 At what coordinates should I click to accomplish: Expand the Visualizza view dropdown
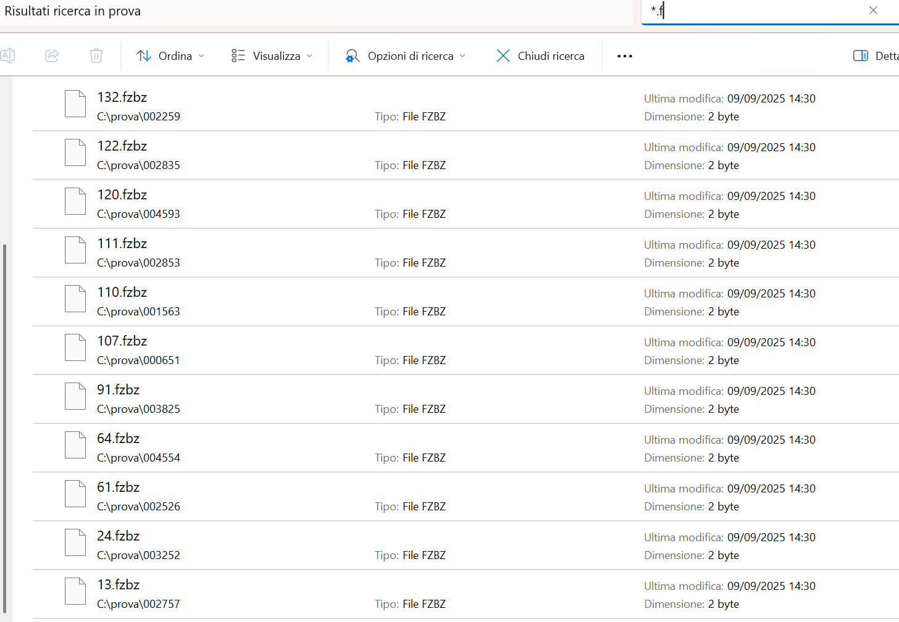(x=272, y=56)
